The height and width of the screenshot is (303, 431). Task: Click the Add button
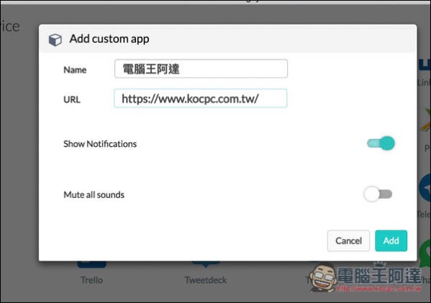tap(391, 241)
